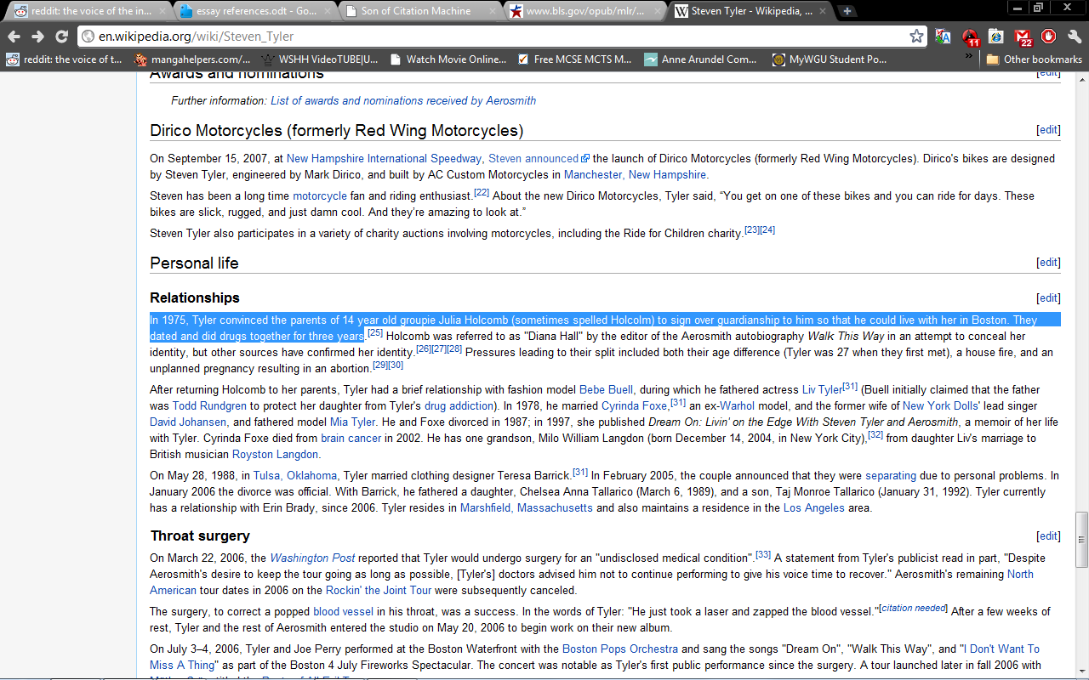Expand the hidden bookmarks overflow chevron
The width and height of the screenshot is (1089, 680).
[x=968, y=56]
